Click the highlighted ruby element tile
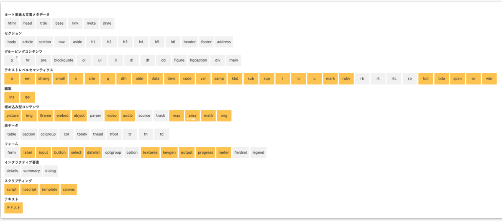The height and width of the screenshot is (221, 502). tap(346, 79)
